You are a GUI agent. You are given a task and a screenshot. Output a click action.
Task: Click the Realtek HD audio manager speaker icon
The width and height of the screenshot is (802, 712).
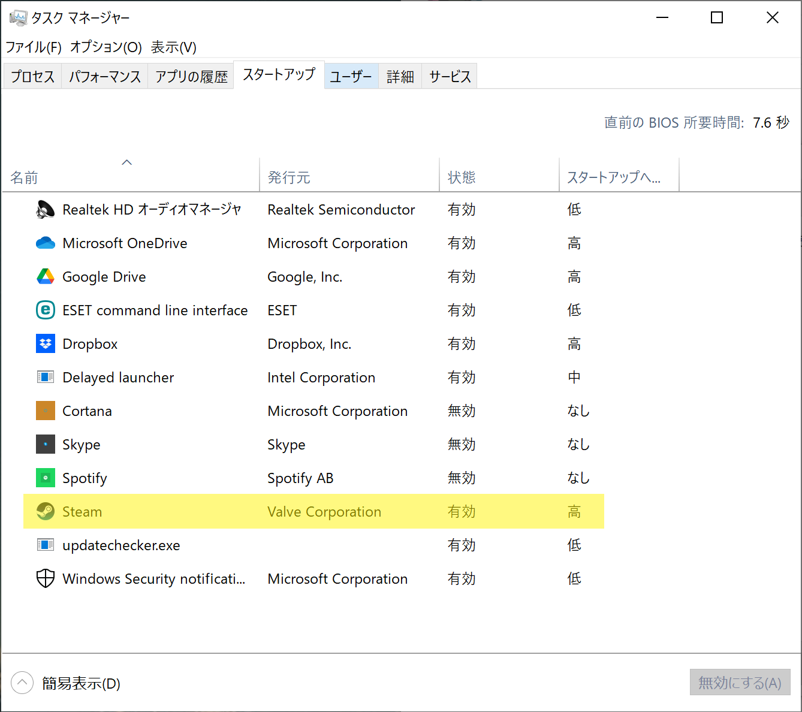(x=46, y=210)
